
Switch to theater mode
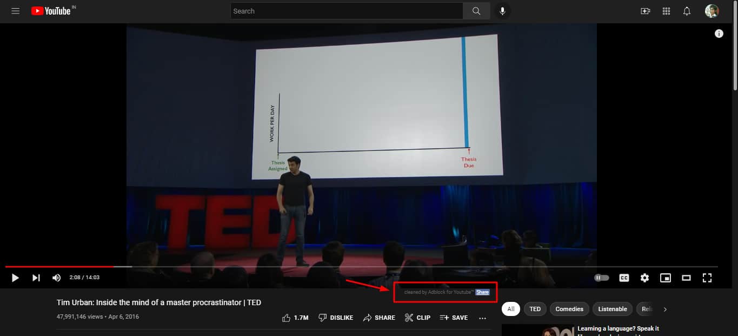[686, 278]
